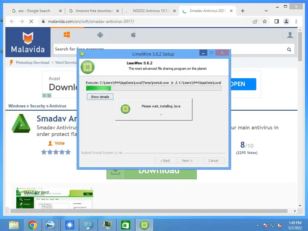This screenshot has height=231, width=308.
Task: Show hidden tray icons arrow
Action: [x=258, y=225]
